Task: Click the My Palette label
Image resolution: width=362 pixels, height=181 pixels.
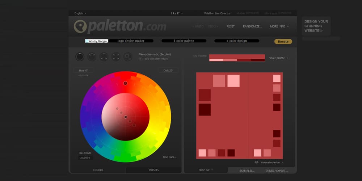Action: pos(200,56)
